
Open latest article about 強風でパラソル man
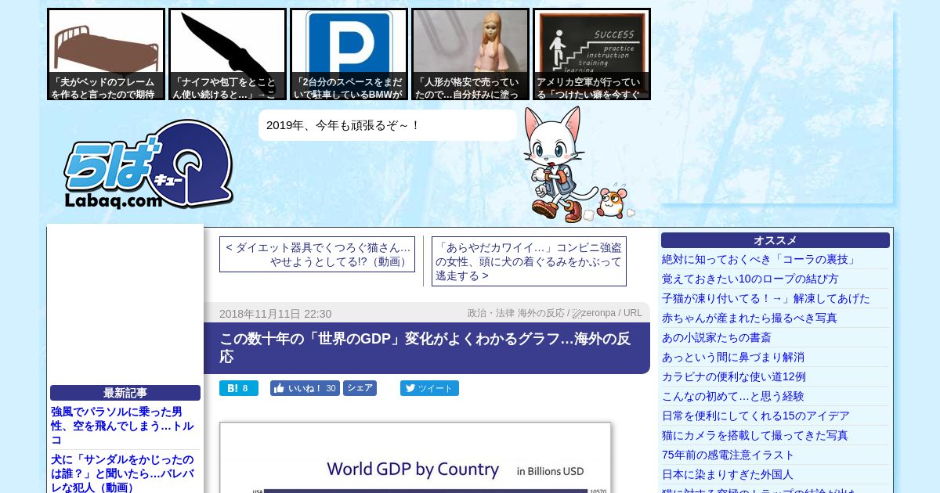pos(124,426)
